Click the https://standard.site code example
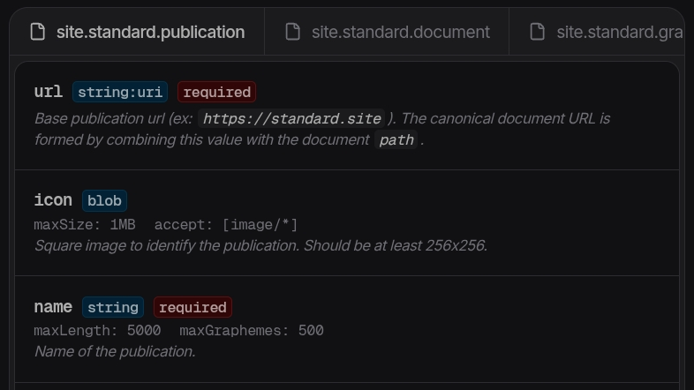The width and height of the screenshot is (694, 390). point(292,118)
